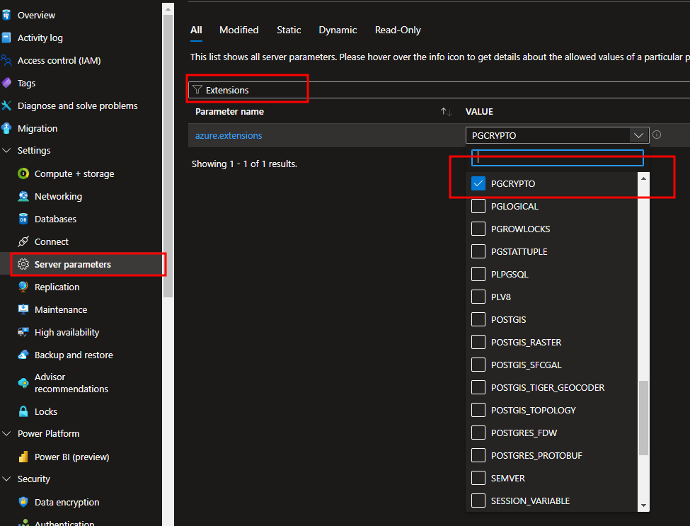The width and height of the screenshot is (690, 526).
Task: Click the Advisor recommendations icon
Action: point(23,383)
